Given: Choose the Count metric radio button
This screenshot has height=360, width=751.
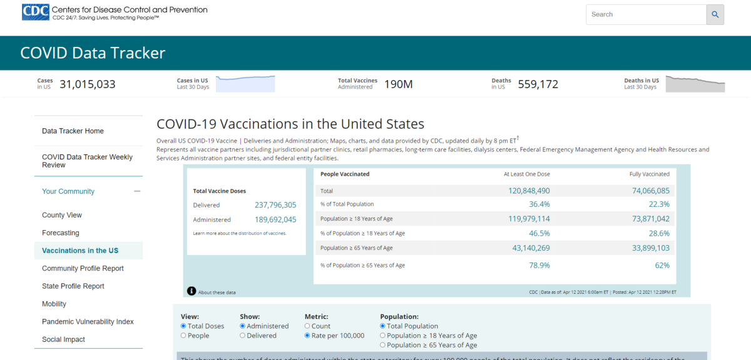Looking at the screenshot, I should 307,326.
